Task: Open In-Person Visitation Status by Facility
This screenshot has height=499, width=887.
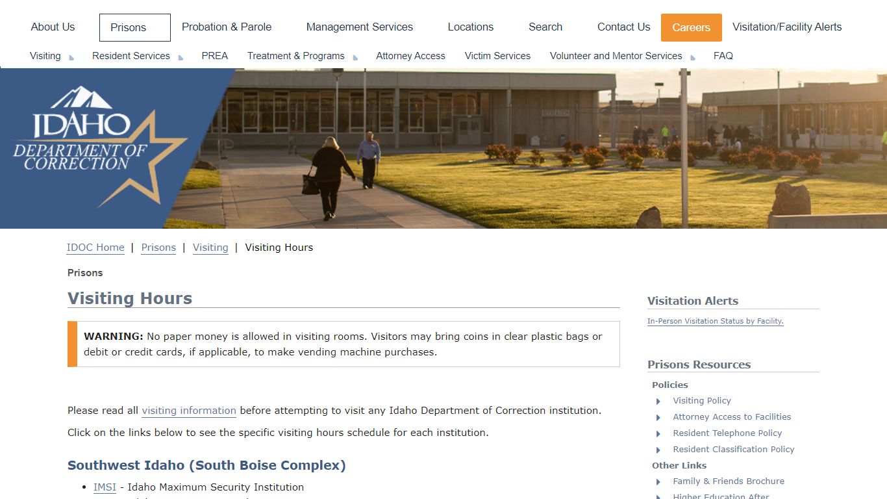Action: click(x=716, y=321)
